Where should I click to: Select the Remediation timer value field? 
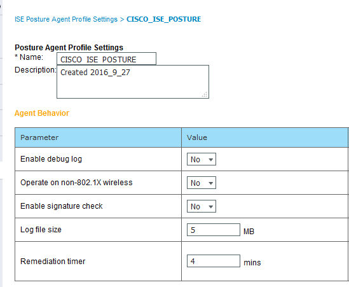pos(213,261)
